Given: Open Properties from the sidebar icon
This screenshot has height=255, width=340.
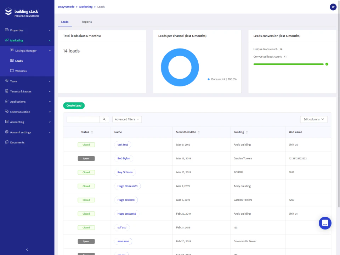Looking at the screenshot, I should [6, 30].
